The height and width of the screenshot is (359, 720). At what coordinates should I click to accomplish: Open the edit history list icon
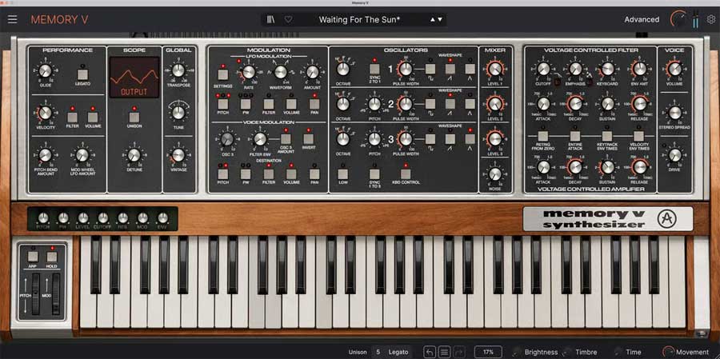pyautogui.click(x=444, y=352)
